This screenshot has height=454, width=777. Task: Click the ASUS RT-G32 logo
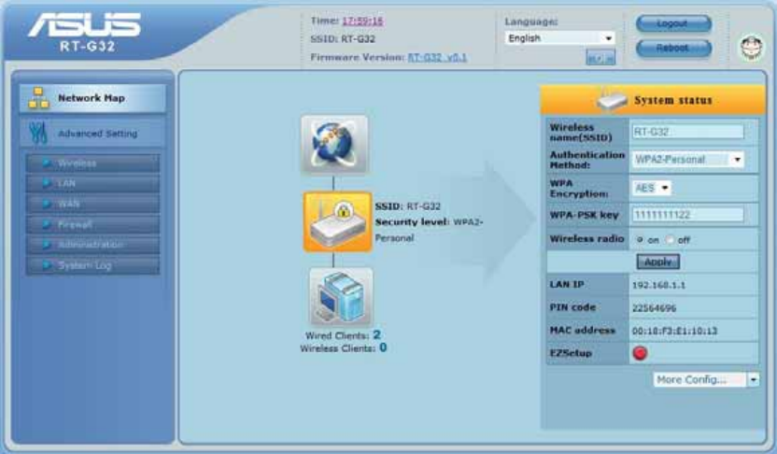[x=85, y=32]
